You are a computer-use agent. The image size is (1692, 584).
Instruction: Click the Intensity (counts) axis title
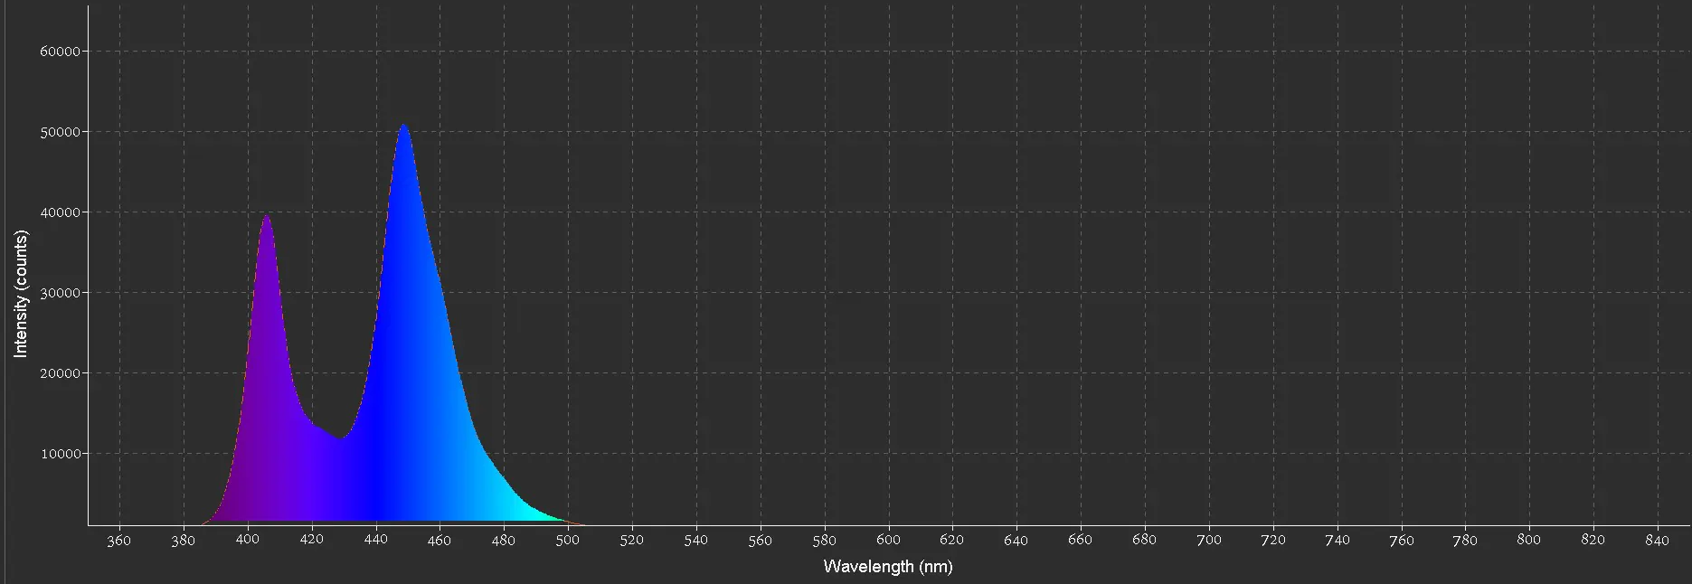click(x=21, y=293)
